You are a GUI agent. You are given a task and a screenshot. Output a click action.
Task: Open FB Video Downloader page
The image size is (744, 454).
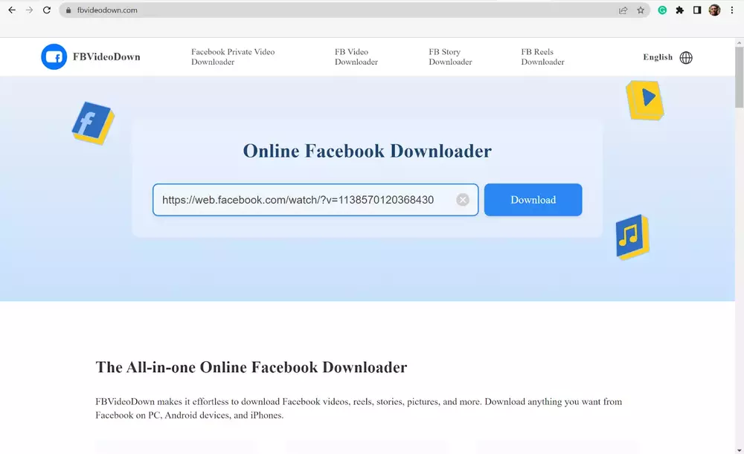[356, 57]
